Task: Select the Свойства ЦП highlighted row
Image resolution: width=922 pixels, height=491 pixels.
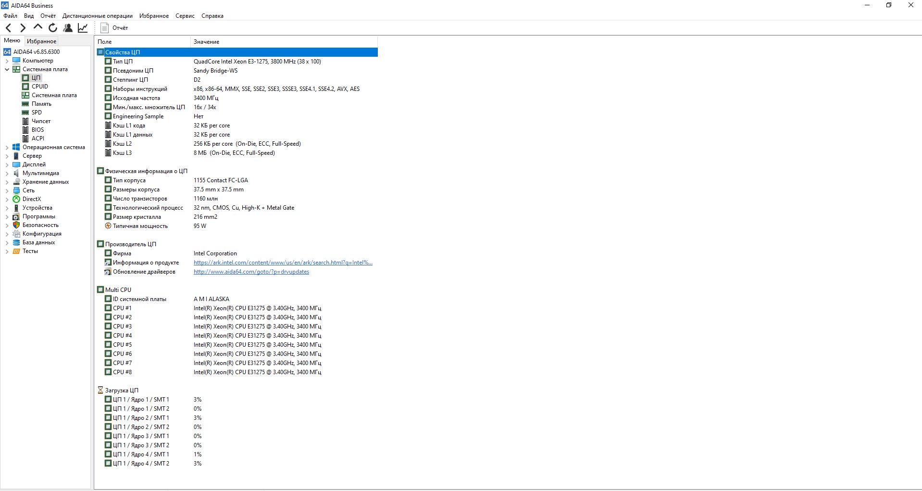Action: coord(237,52)
